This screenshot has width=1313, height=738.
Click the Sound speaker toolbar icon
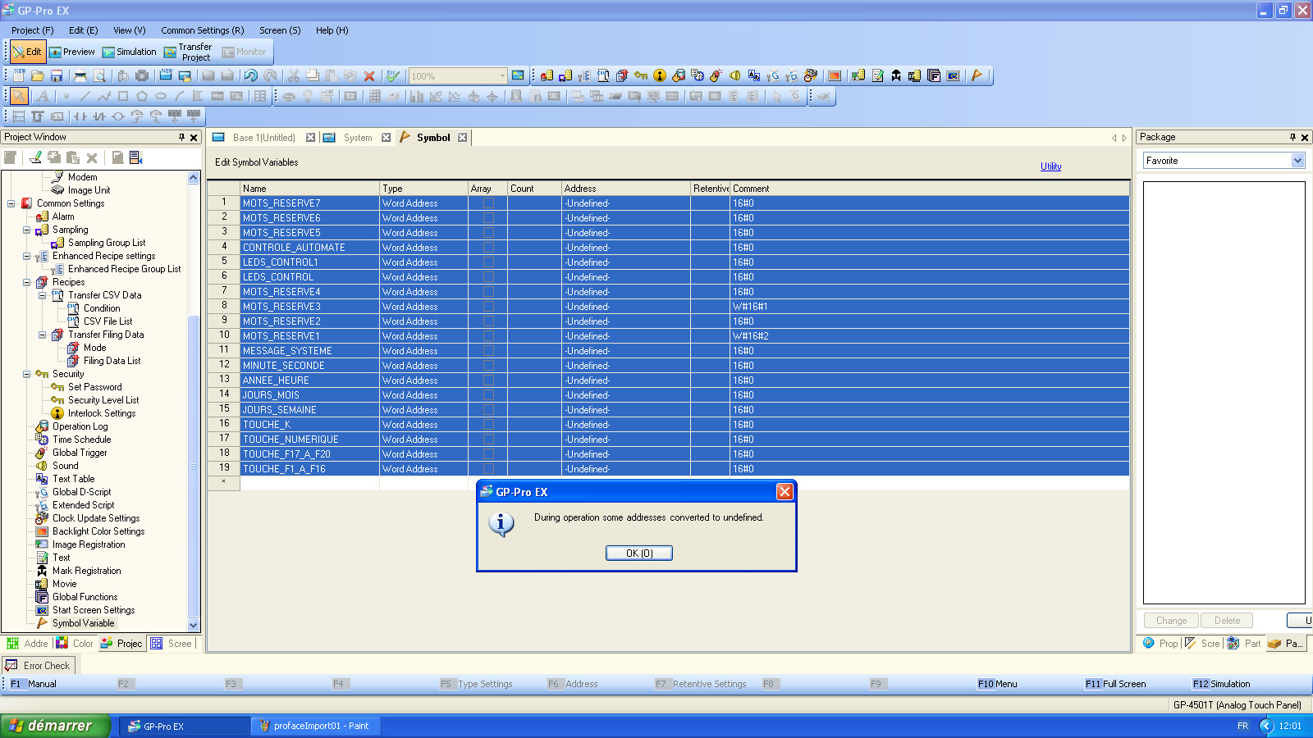pos(734,76)
